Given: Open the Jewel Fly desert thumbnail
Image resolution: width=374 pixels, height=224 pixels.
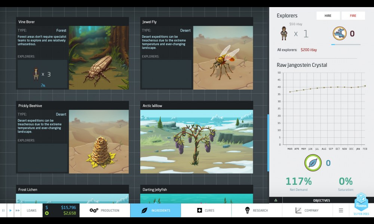Looking at the screenshot, I should (223, 58).
